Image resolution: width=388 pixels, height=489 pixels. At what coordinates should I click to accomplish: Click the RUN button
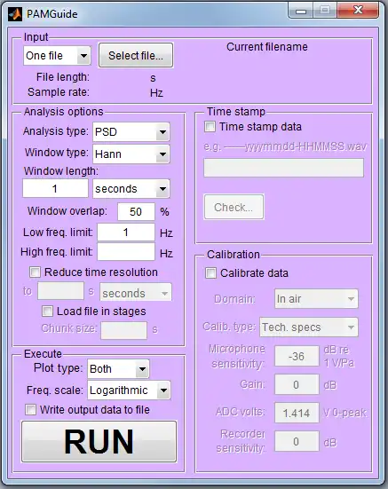coord(99,441)
